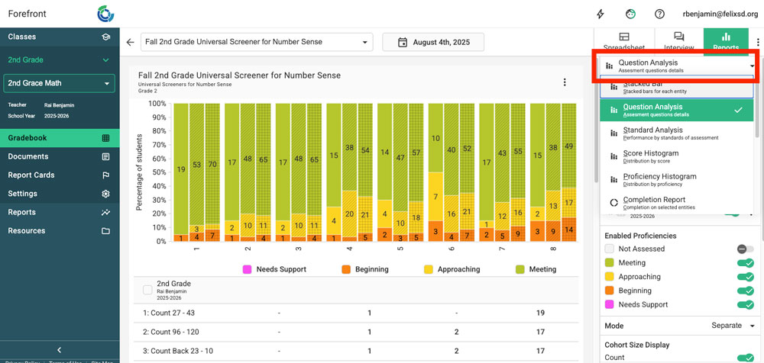Toggle the Count cohort size display switch
This screenshot has height=363, width=764.
(x=746, y=358)
